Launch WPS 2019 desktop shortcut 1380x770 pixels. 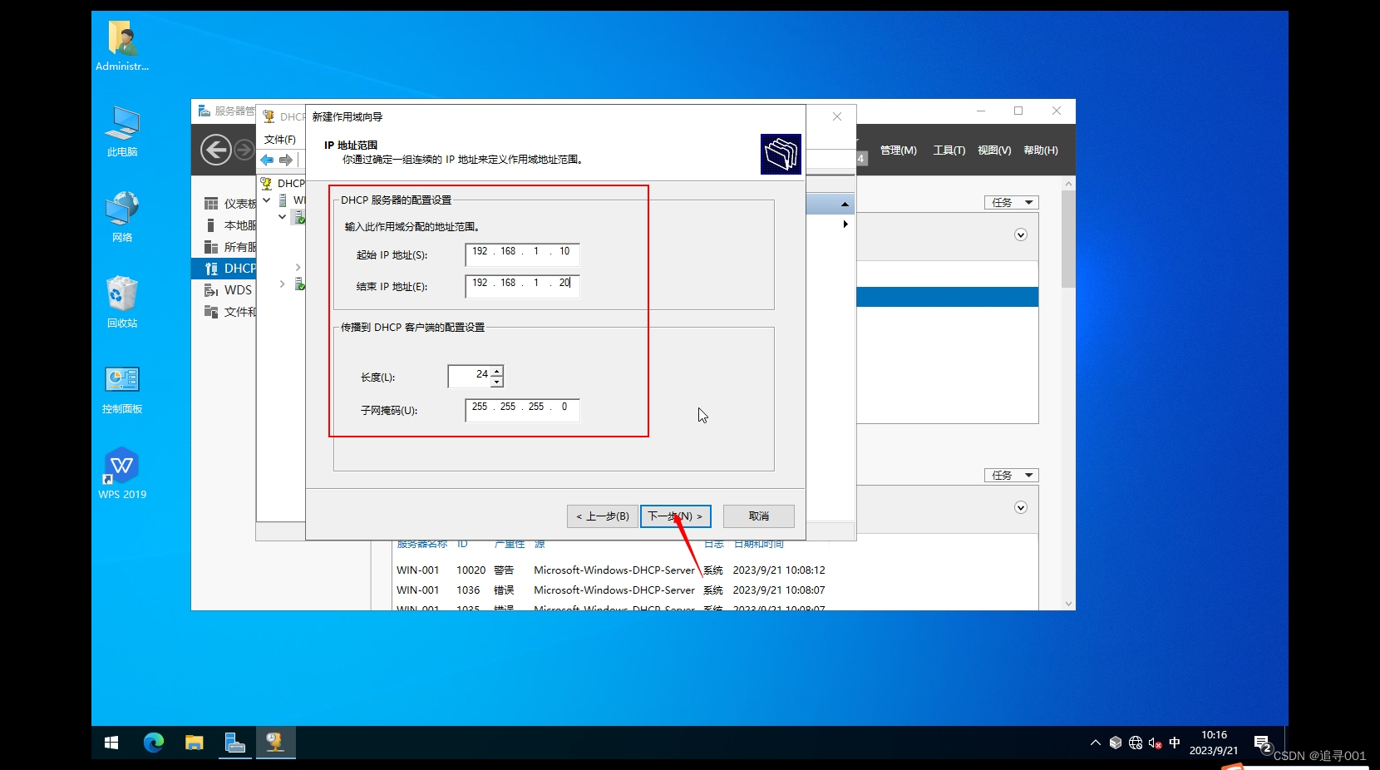pos(122,474)
